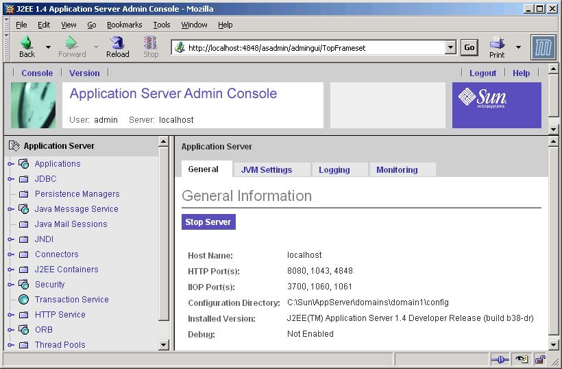
Task: Expand the JNDI tree node
Action: 11,239
